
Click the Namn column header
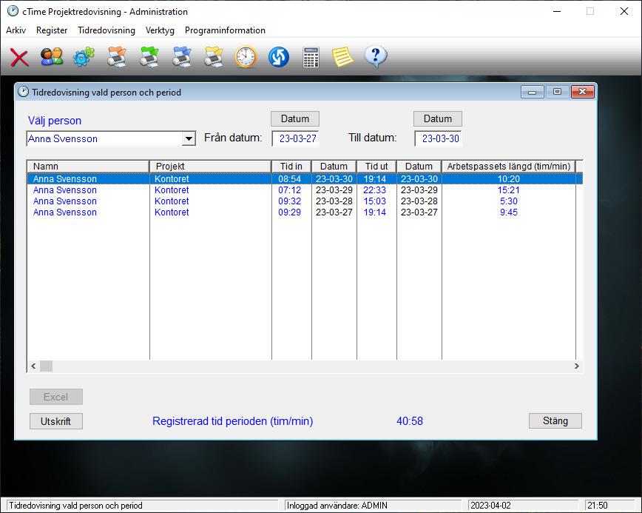[88, 167]
